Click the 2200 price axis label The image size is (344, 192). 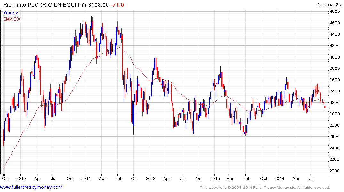335,159
